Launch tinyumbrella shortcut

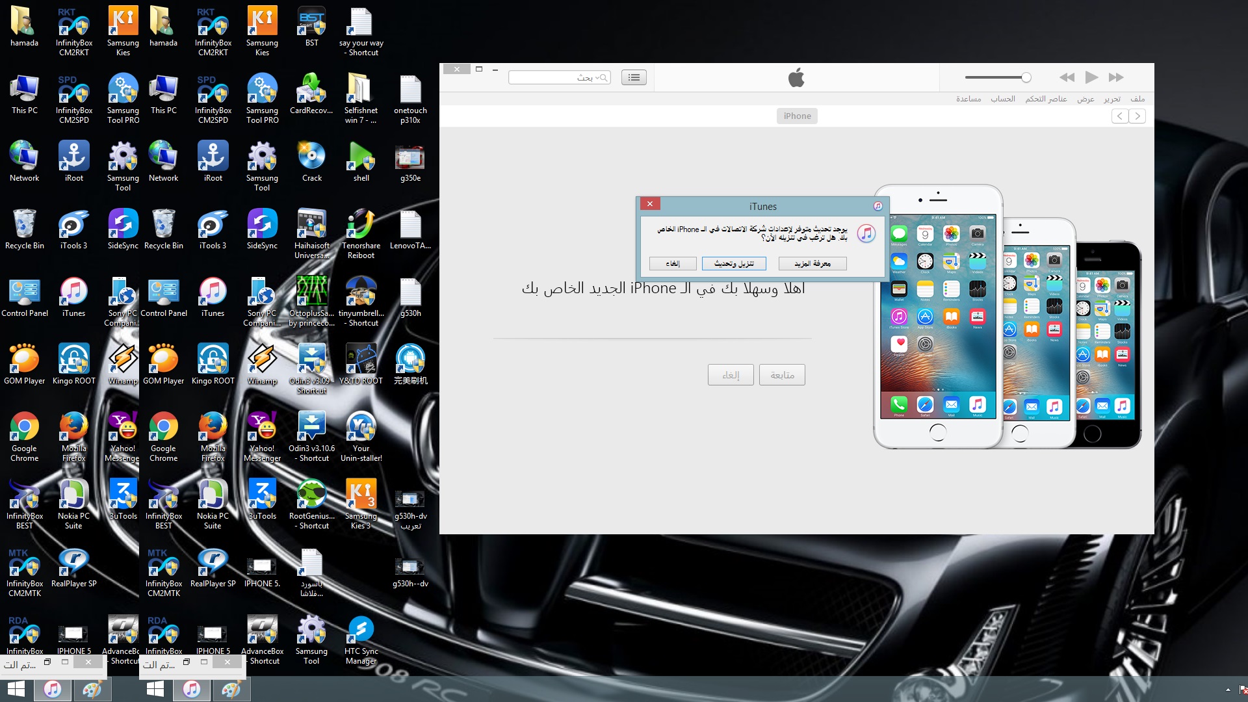(x=361, y=301)
